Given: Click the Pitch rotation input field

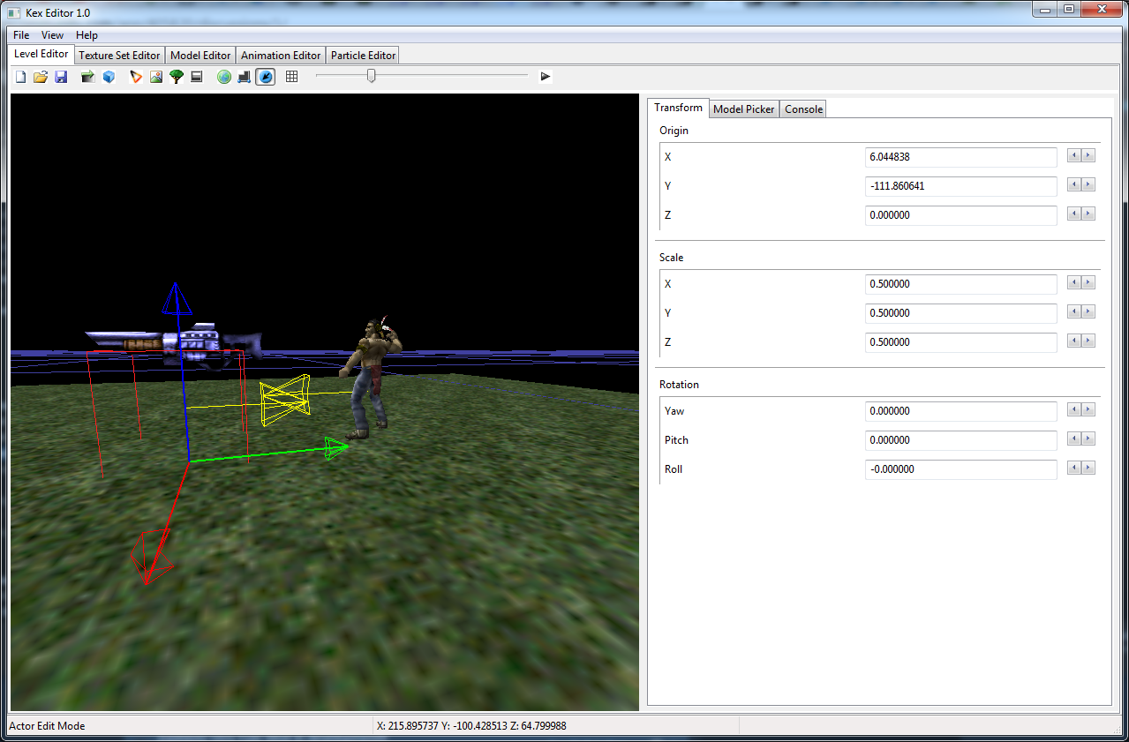Looking at the screenshot, I should (960, 440).
